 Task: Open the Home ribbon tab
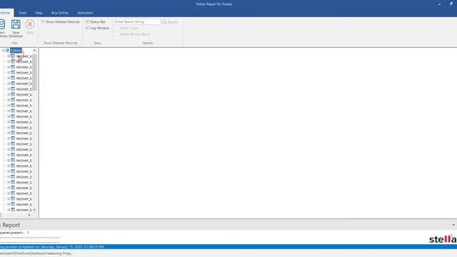click(5, 13)
